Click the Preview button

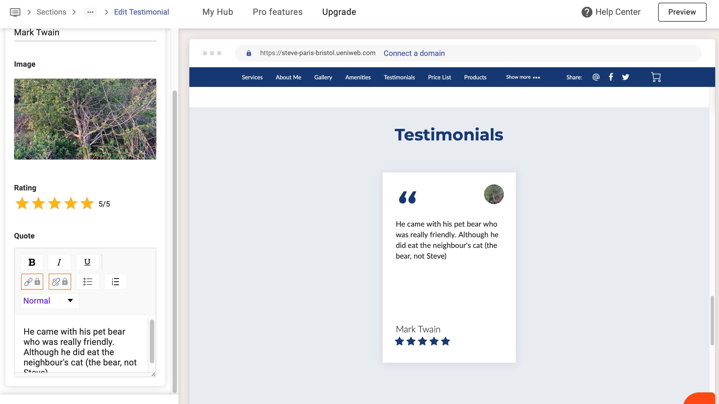682,12
